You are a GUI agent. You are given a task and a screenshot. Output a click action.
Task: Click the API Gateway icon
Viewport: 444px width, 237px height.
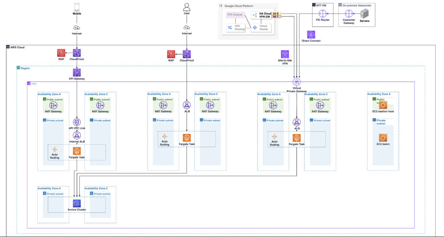pos(77,72)
